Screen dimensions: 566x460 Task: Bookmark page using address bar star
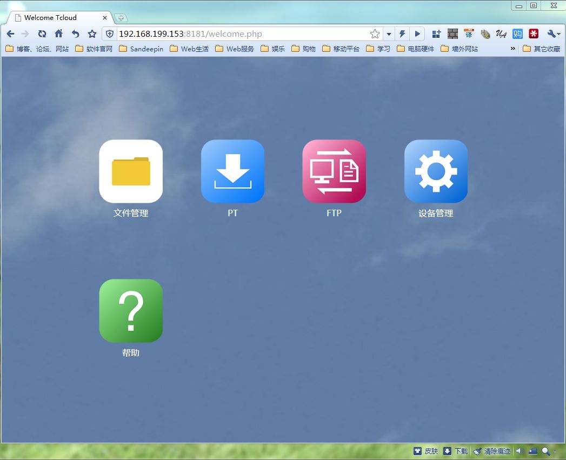click(x=375, y=34)
